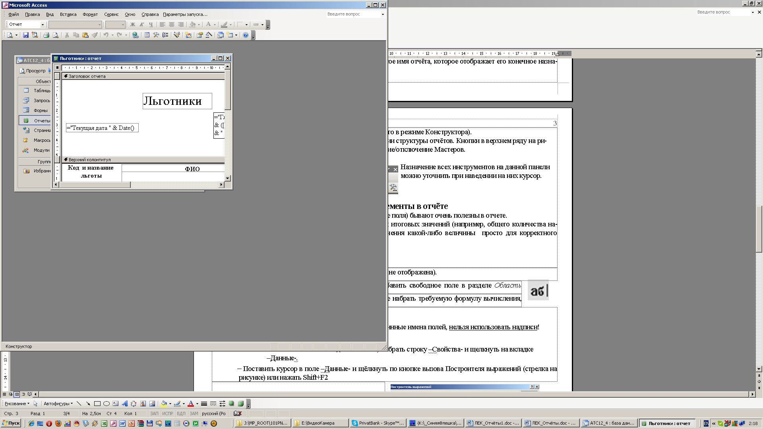This screenshot has height=429, width=763.
Task: Open Microsoft Access Help question icon
Action: click(246, 35)
